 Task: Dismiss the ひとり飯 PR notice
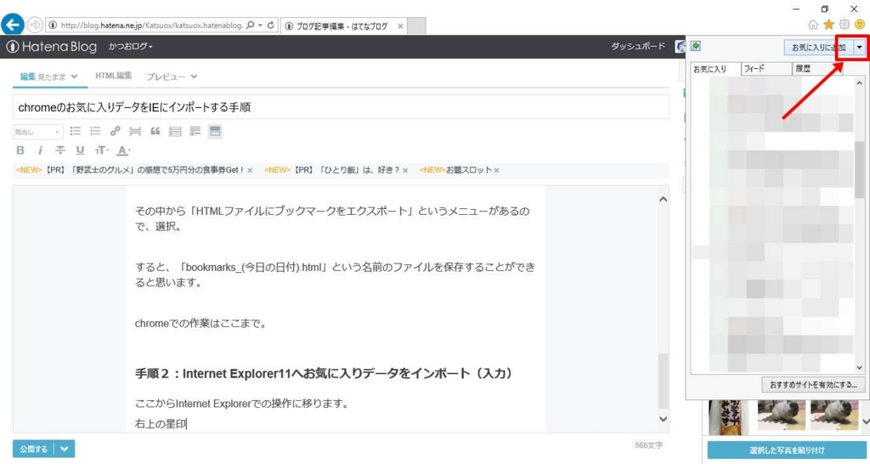pyautogui.click(x=405, y=171)
